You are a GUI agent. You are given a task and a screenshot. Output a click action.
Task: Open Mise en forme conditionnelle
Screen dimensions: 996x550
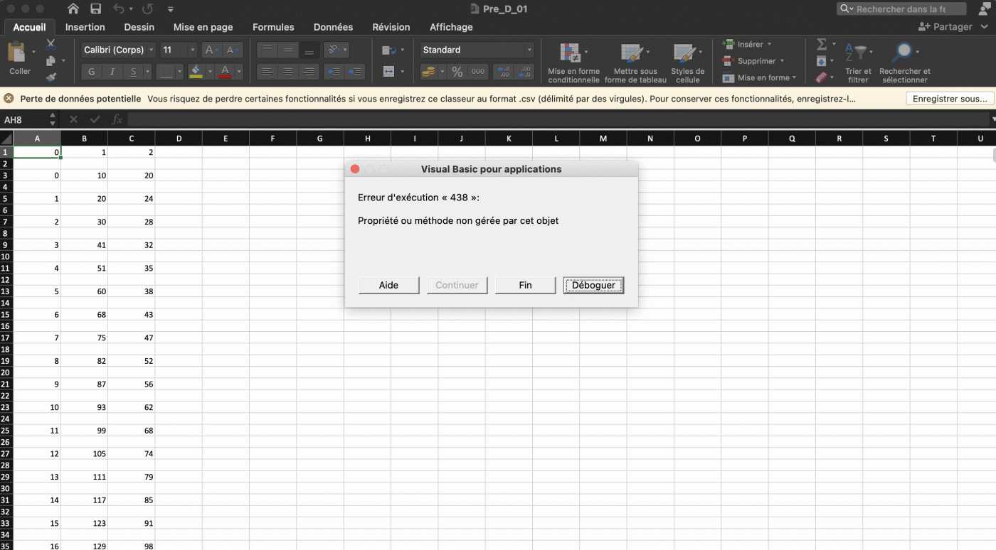click(573, 62)
